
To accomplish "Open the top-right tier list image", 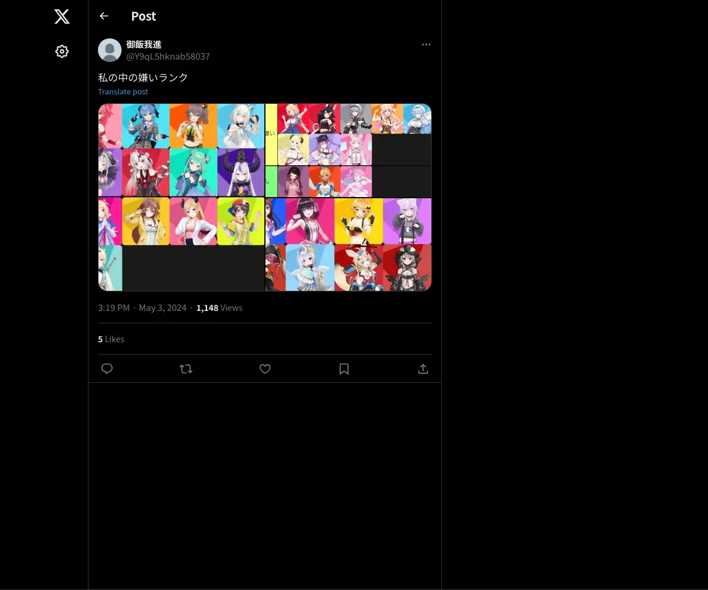I will click(x=349, y=150).
